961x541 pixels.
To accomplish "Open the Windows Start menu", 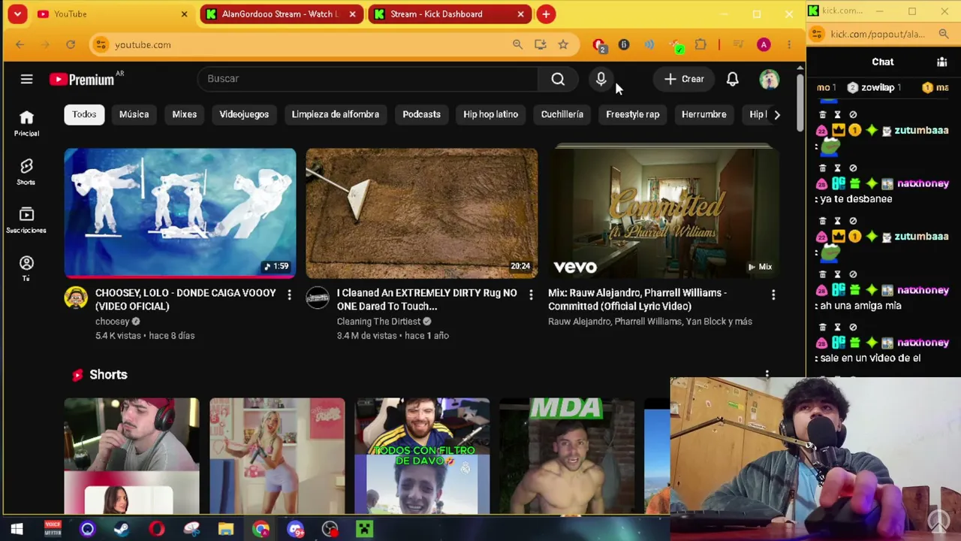I will coord(17,529).
